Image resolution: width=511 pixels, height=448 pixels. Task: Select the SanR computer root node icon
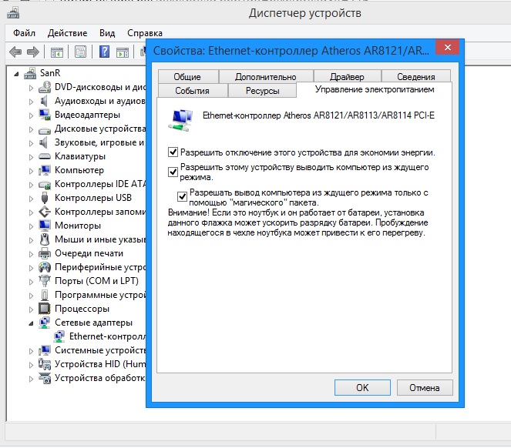click(x=30, y=73)
